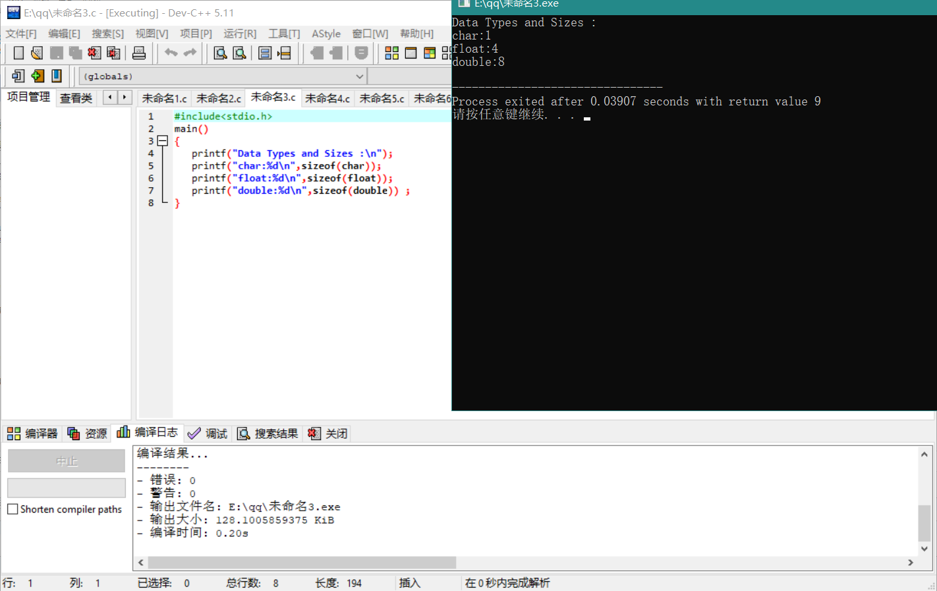Image resolution: width=937 pixels, height=591 pixels.
Task: Open the 调试 bottom tab
Action: click(208, 434)
